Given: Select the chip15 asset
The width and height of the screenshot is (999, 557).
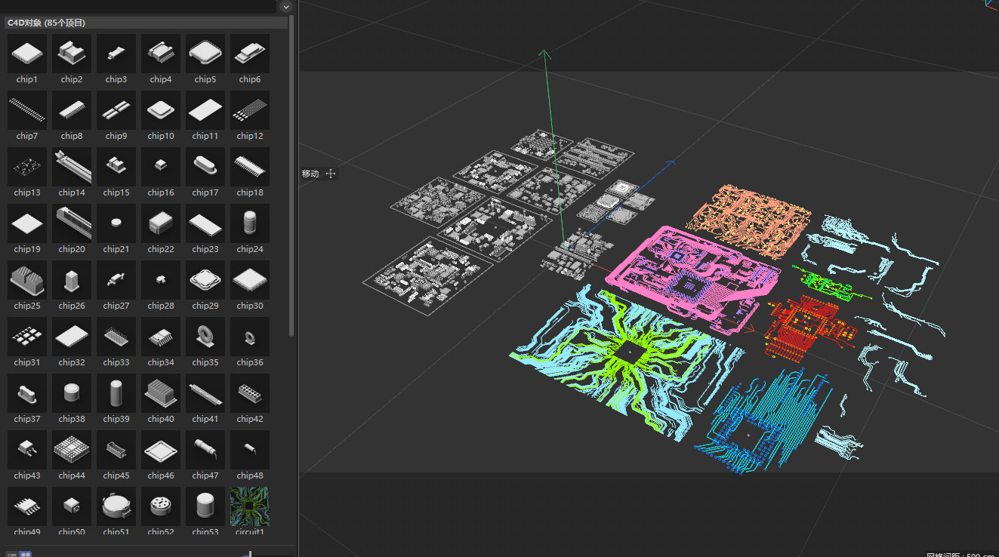Looking at the screenshot, I should click(x=116, y=167).
